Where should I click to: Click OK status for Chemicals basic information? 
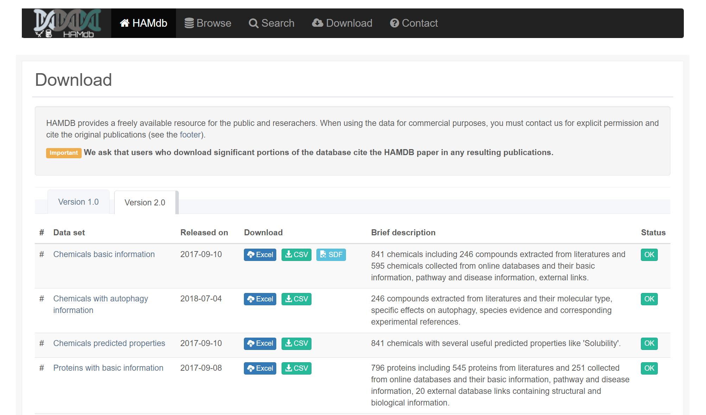tap(649, 255)
